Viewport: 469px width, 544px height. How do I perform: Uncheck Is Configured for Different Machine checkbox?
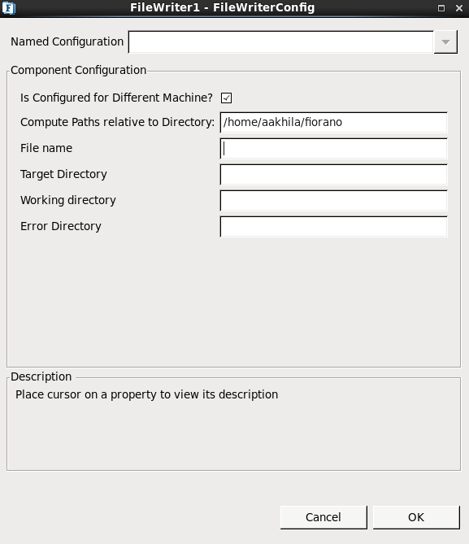pos(226,98)
